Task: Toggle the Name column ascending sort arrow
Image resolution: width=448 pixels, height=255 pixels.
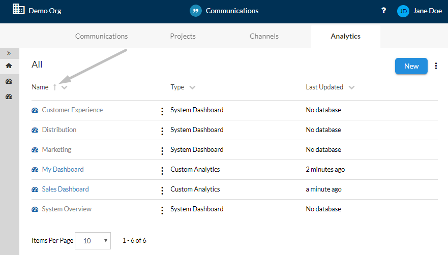Action: coord(54,87)
